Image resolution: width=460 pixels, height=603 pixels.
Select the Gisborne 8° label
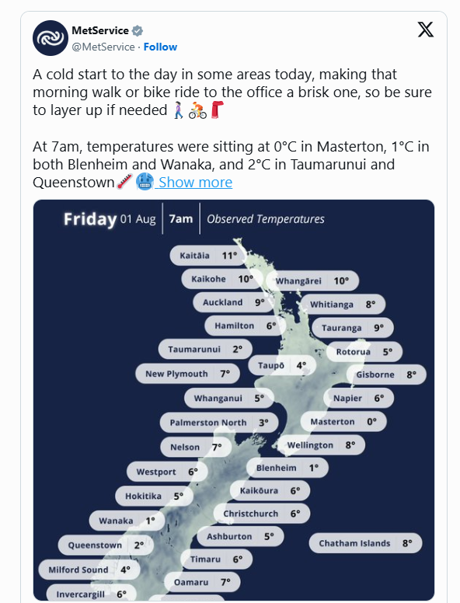click(386, 375)
